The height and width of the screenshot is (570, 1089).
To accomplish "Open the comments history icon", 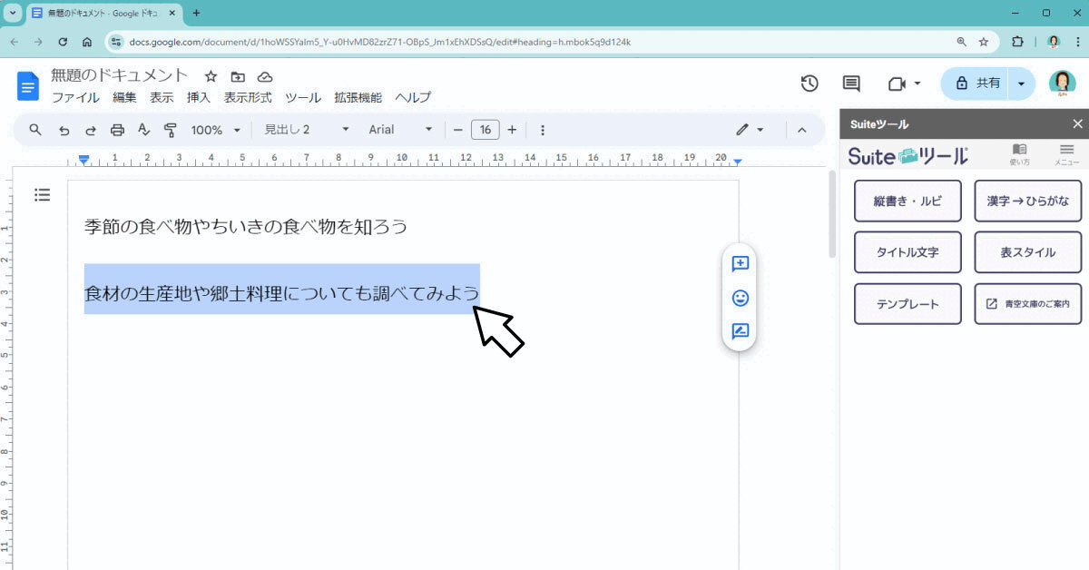I will [851, 84].
